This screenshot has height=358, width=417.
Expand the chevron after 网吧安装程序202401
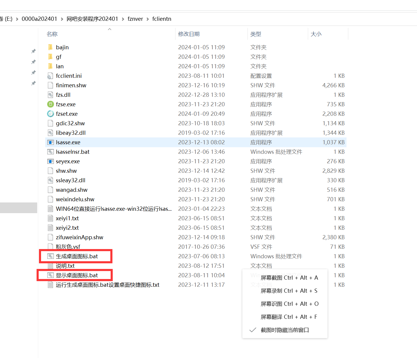tap(123, 19)
